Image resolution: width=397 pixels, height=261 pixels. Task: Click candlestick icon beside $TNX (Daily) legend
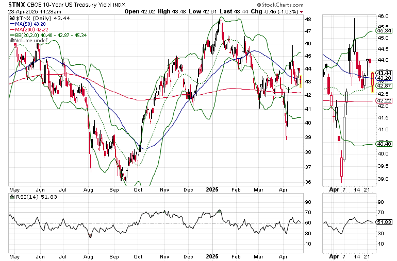tap(12, 18)
